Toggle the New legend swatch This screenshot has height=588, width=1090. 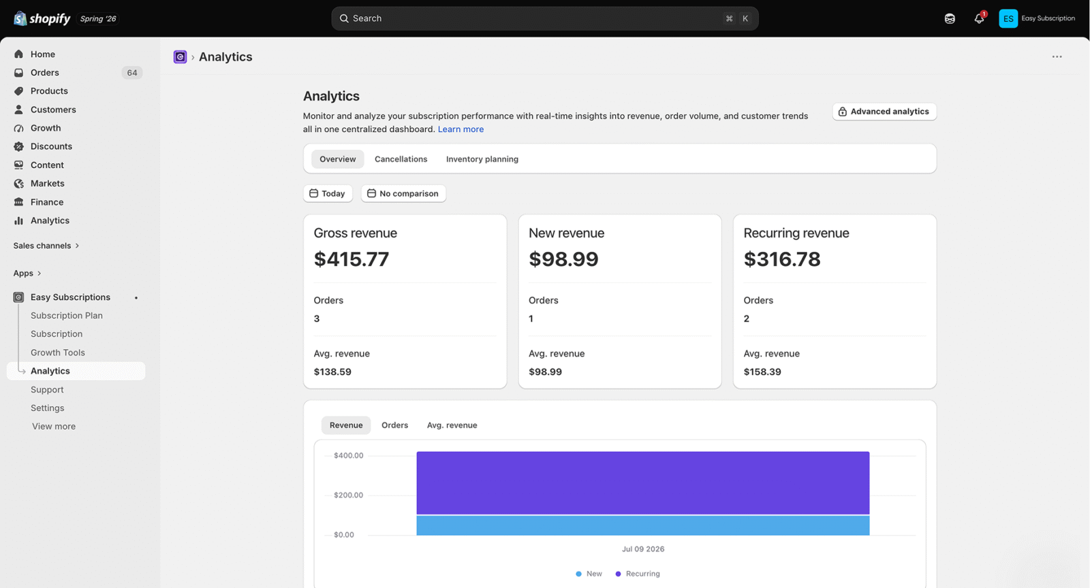(x=578, y=574)
